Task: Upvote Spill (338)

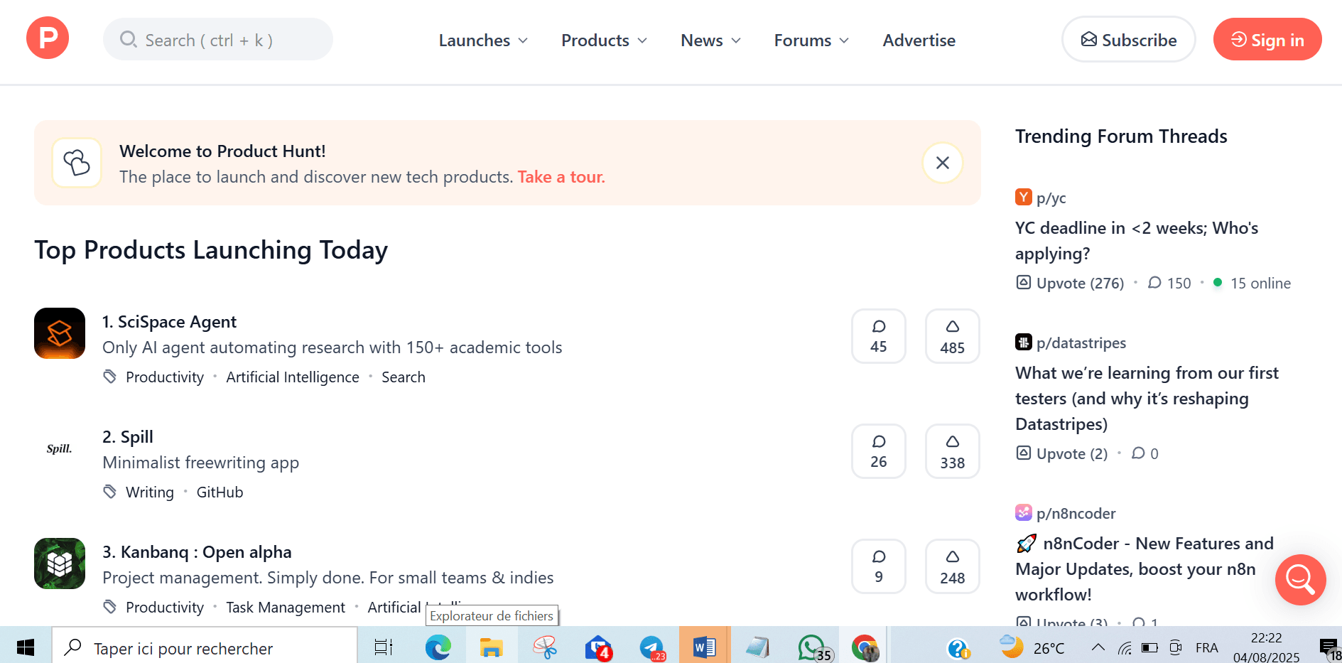Action: point(952,451)
